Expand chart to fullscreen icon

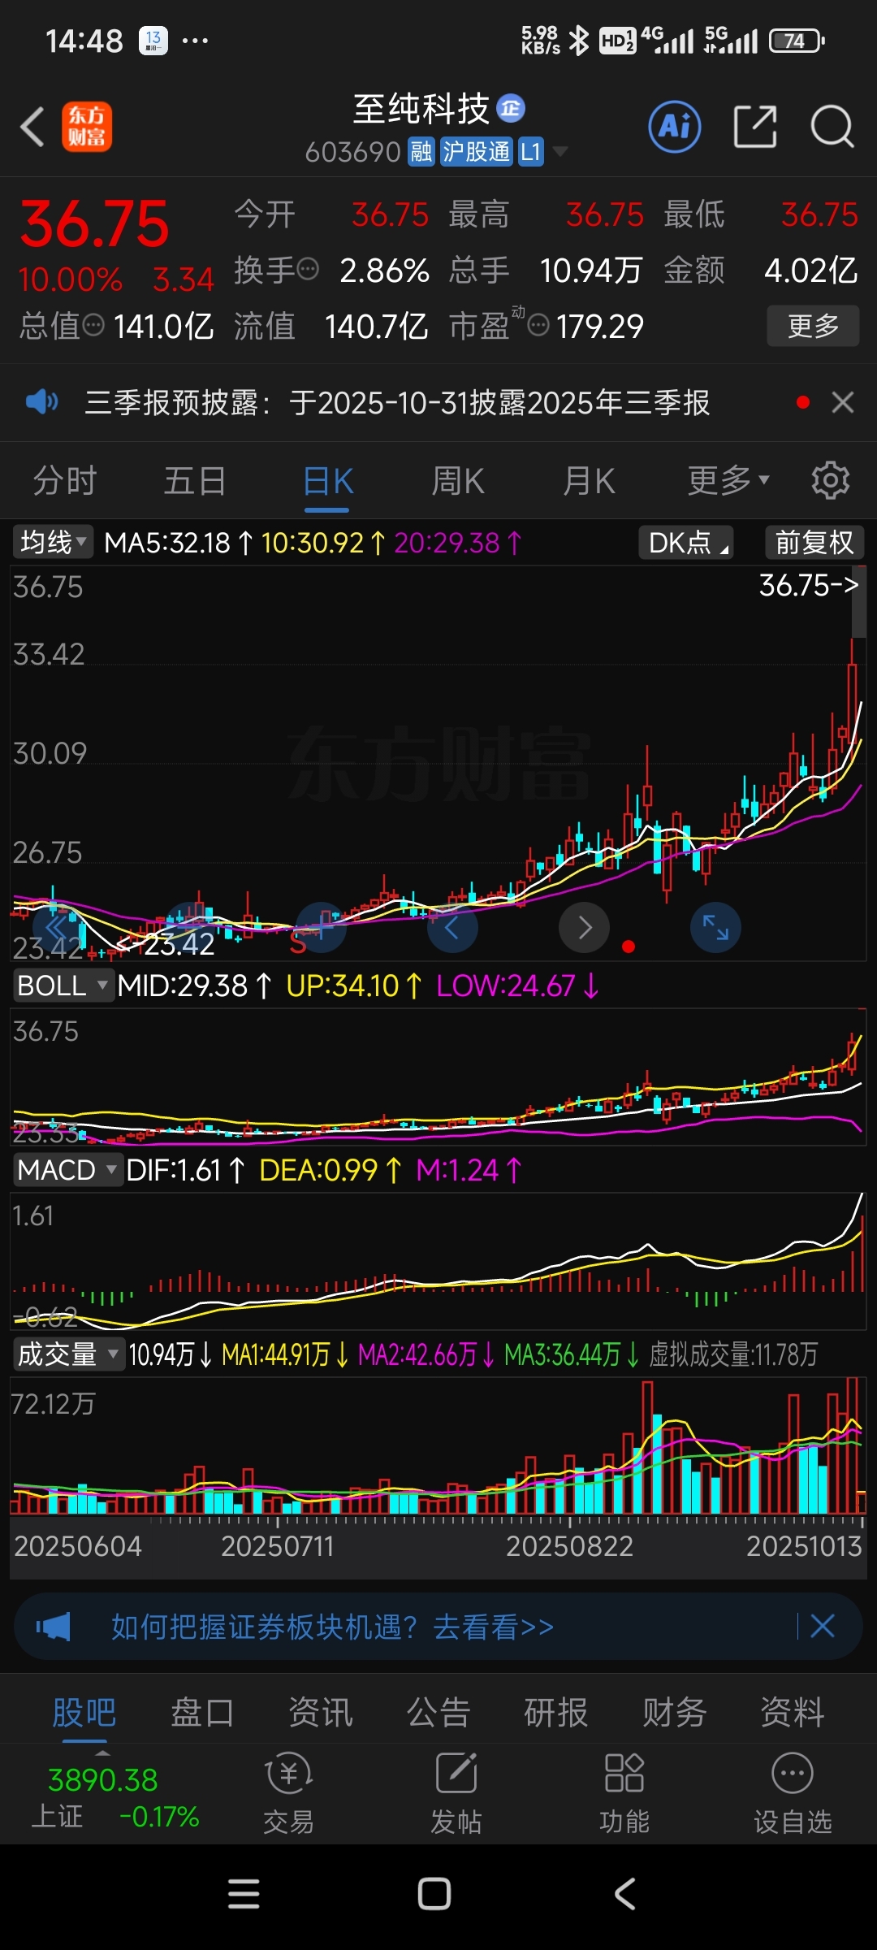[x=715, y=927]
